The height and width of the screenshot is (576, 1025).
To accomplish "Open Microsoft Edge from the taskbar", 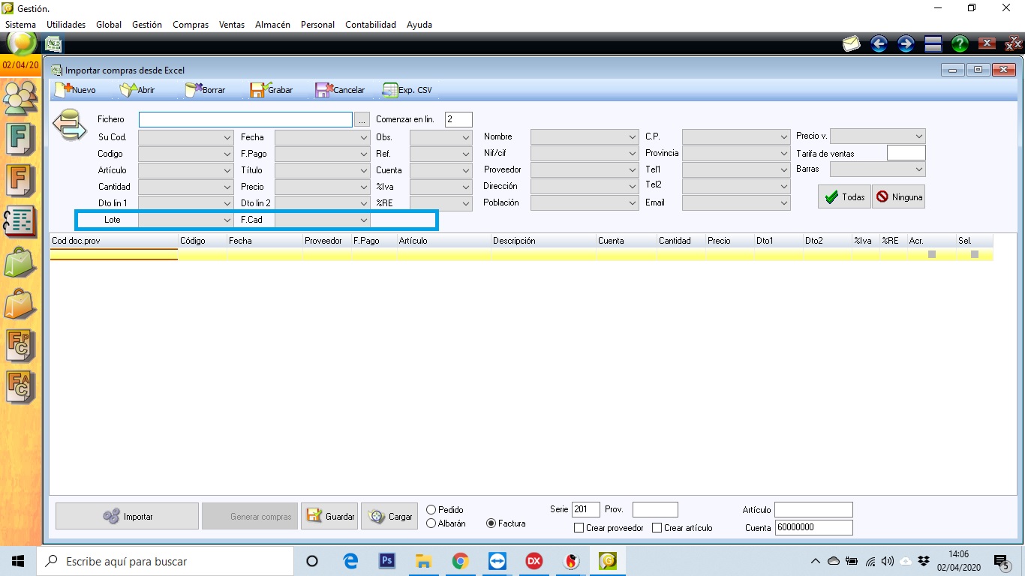I will point(350,561).
